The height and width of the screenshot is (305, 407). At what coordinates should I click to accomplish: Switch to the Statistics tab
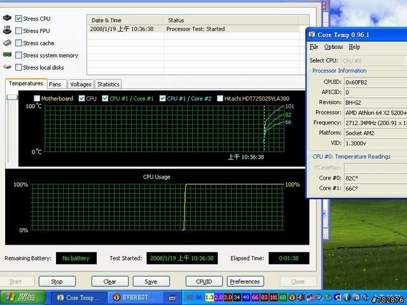point(108,85)
